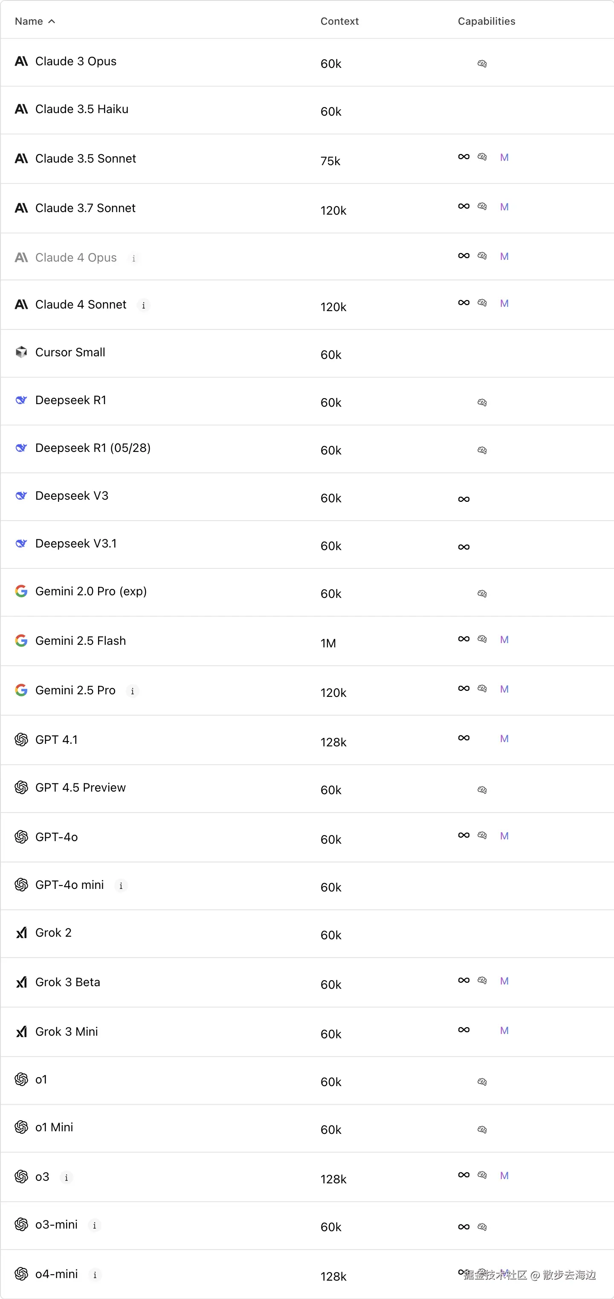Viewport: 614px width, 1299px height.
Task: Select the GPT 4.5 Preview model name
Action: click(81, 787)
